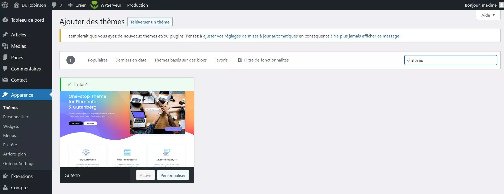Expand the Aide help dropdown
Screen dimensions: 504x194
point(488,15)
